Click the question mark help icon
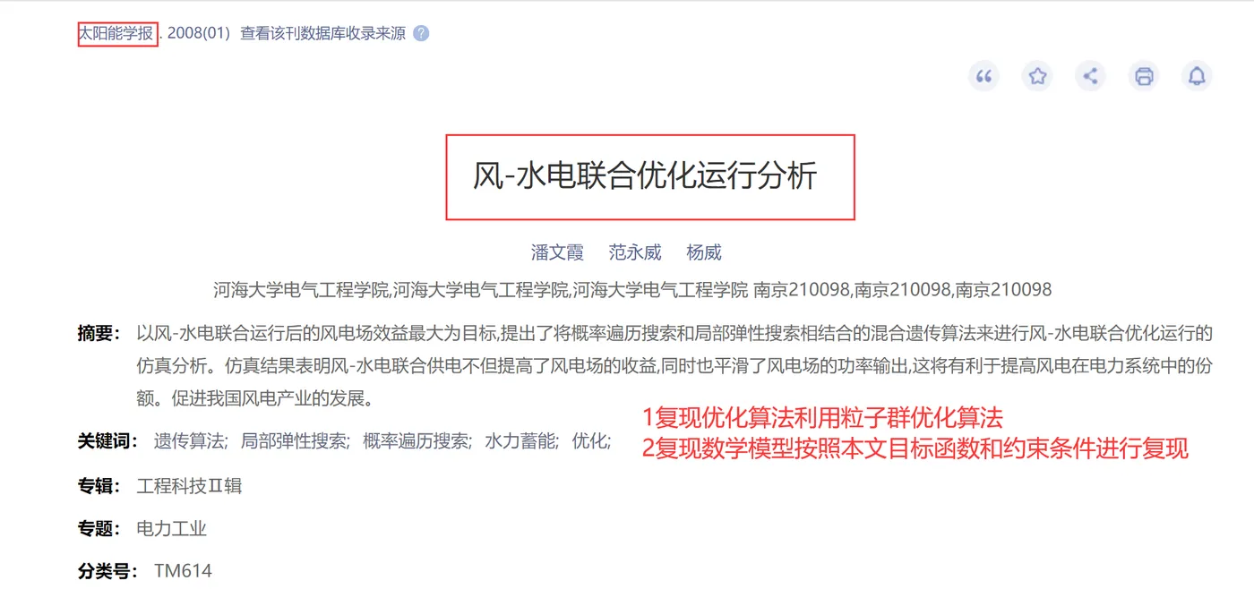The image size is (1254, 589). point(421,34)
